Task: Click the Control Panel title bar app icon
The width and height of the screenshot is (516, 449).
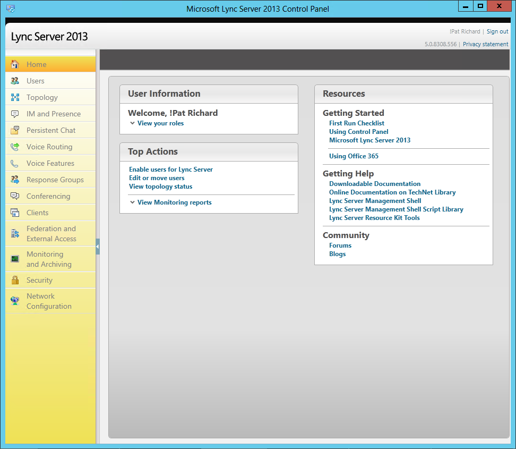Action: 11,9
